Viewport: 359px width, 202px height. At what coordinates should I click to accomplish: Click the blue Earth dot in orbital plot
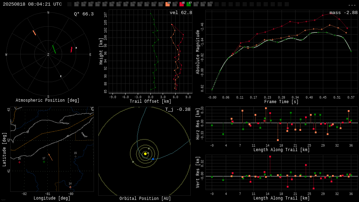[153, 159]
